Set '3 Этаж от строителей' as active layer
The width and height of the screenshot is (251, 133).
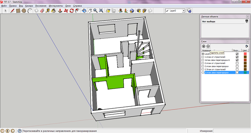click(203, 69)
